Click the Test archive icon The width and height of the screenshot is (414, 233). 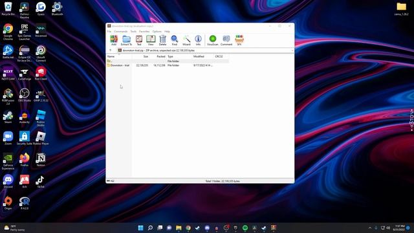pyautogui.click(x=139, y=40)
